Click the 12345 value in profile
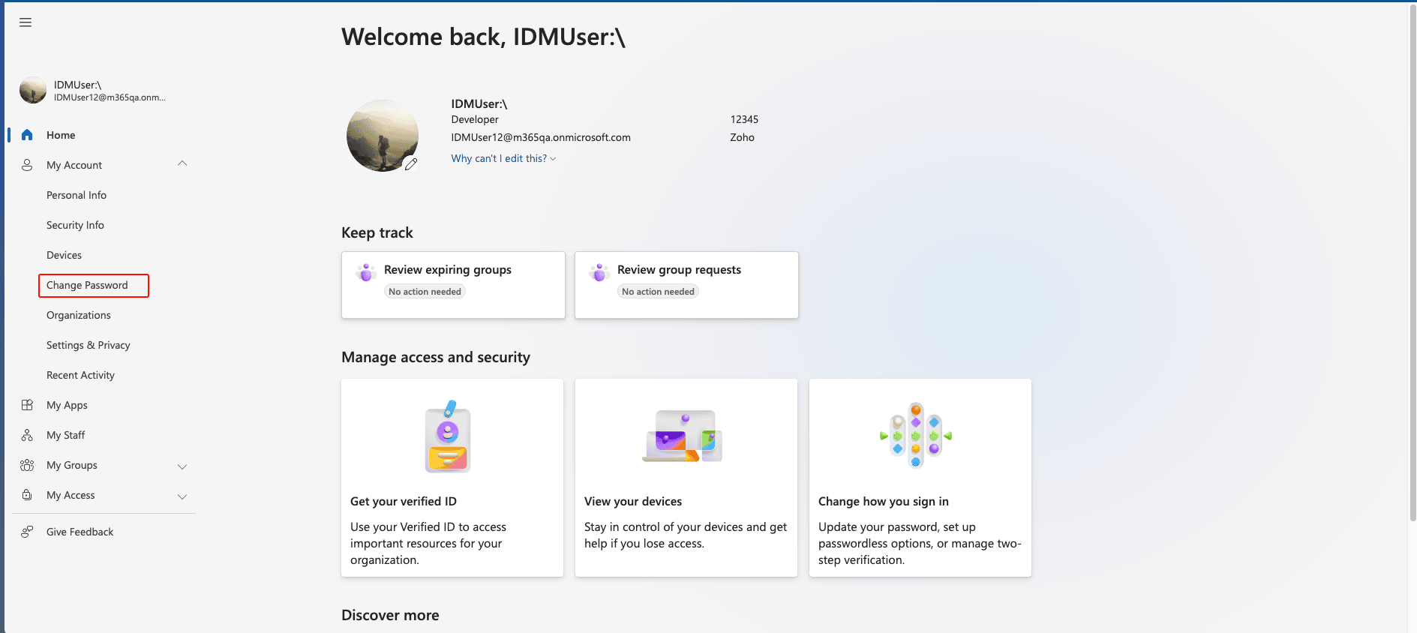1417x633 pixels. [744, 119]
